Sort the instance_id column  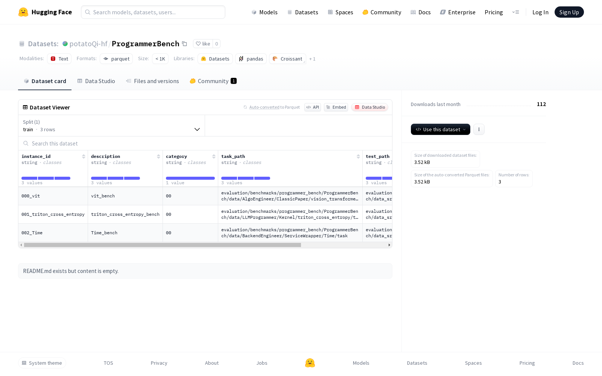84,156
